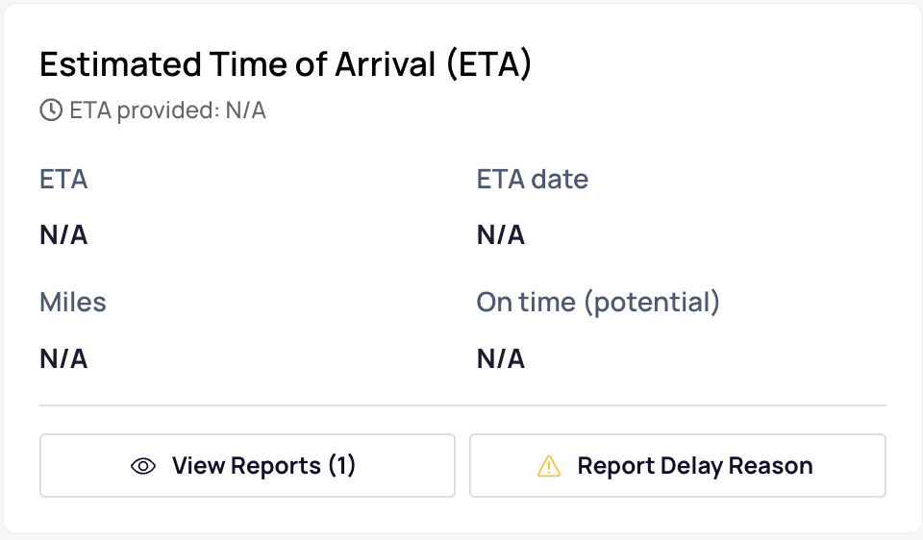Click Report Delay Reason button

tap(678, 466)
